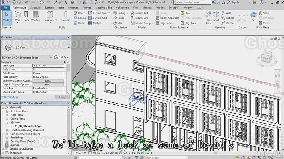The height and width of the screenshot is (159, 284).
Task: Select the Room Separator tool
Action: [x=167, y=18]
